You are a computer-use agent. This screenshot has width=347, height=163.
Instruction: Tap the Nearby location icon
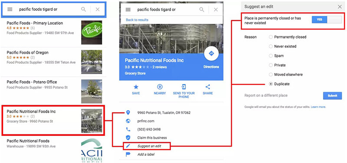(160, 87)
